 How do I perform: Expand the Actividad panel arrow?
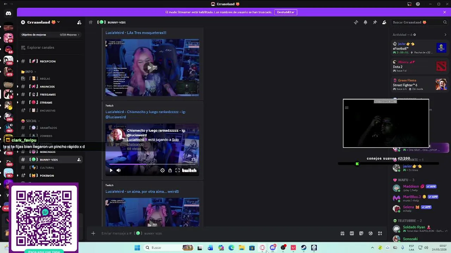[x=445, y=35]
